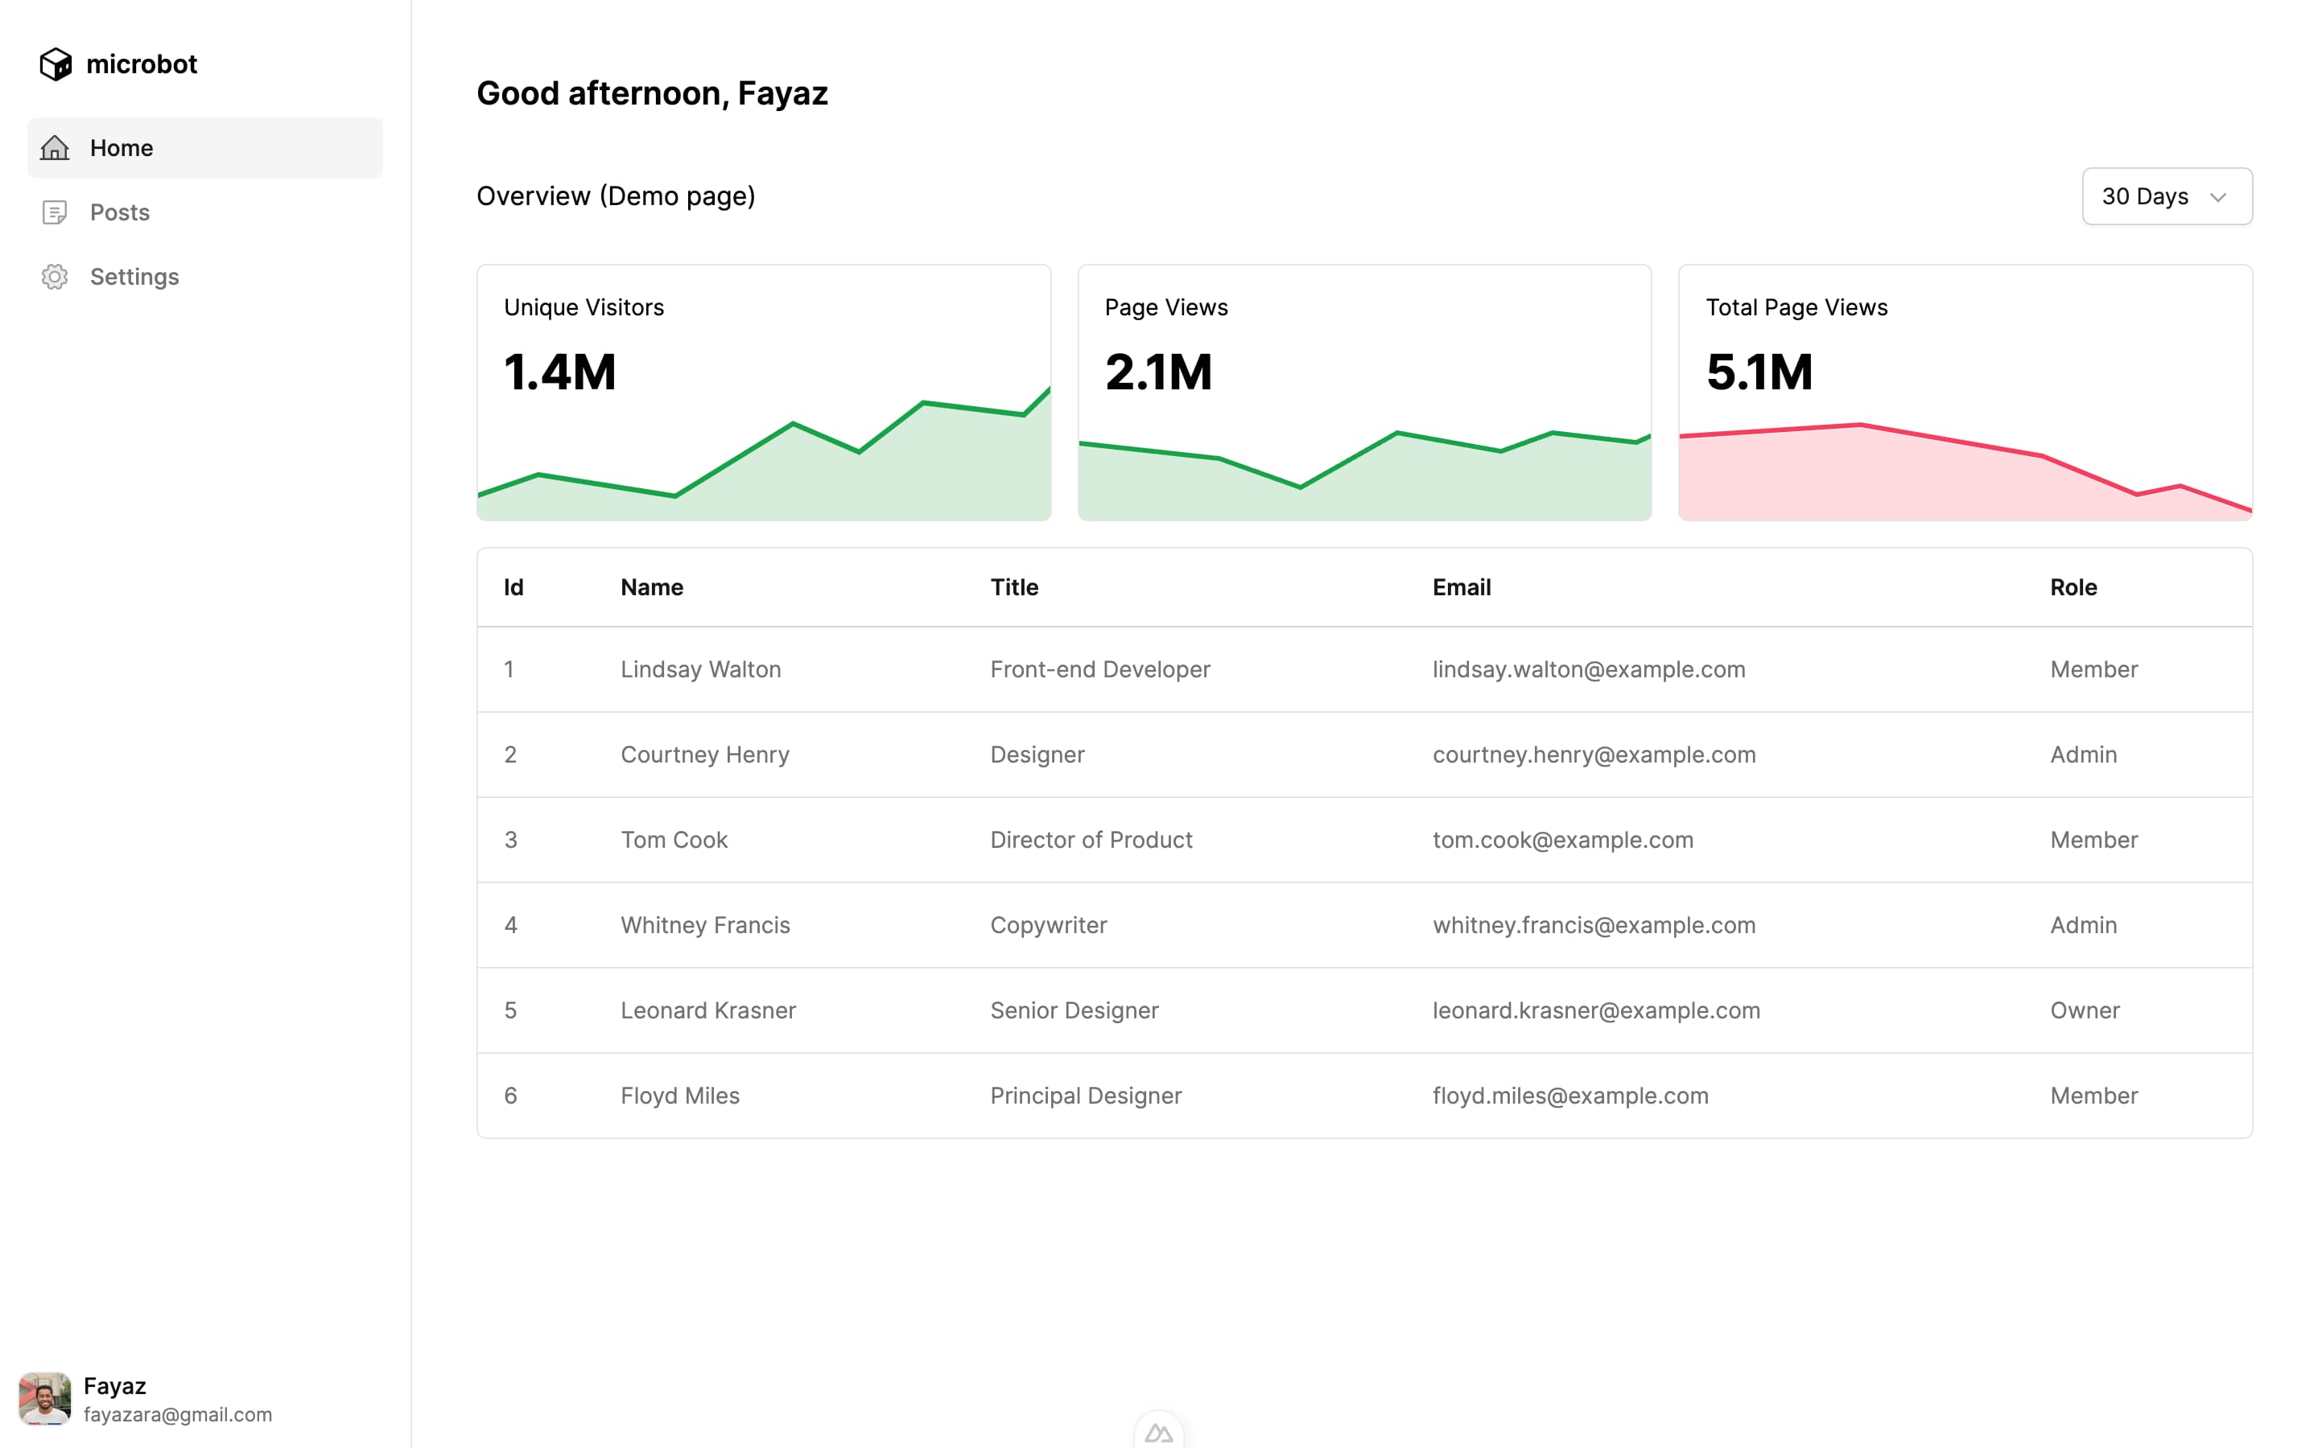Select the Home sidebar item
The height and width of the screenshot is (1448, 2318).
point(122,147)
